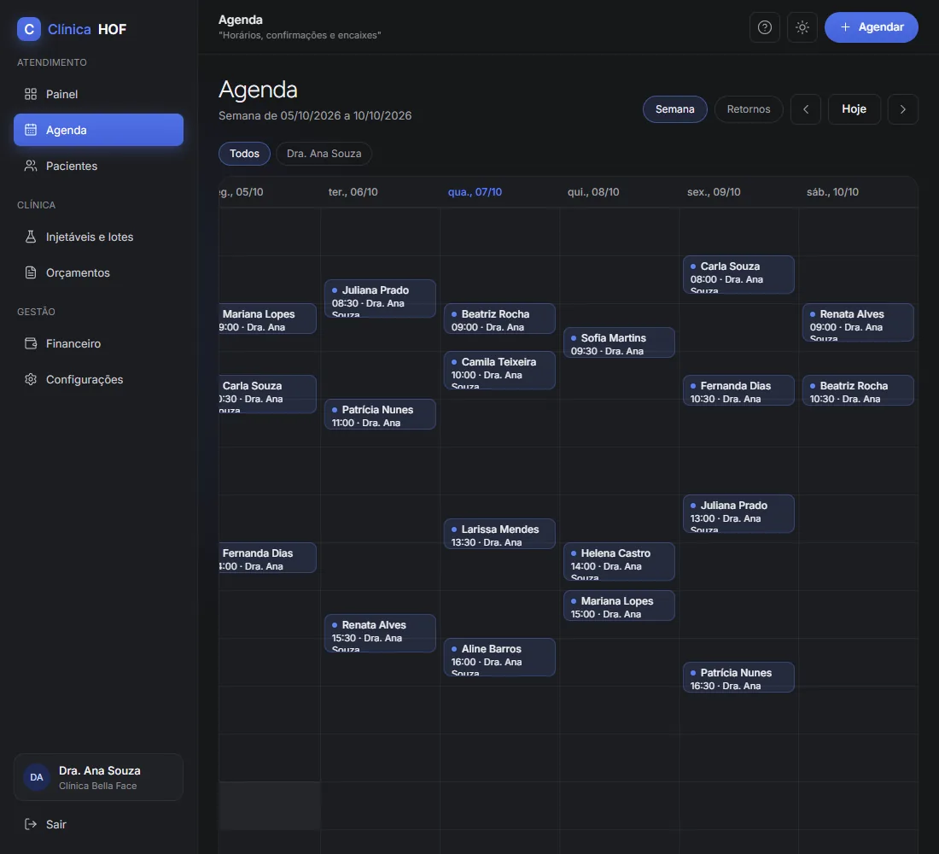Image resolution: width=939 pixels, height=854 pixels.
Task: Click the Configurações gear icon
Action: (31, 379)
